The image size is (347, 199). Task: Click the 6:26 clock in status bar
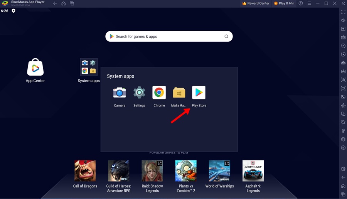coord(4,11)
